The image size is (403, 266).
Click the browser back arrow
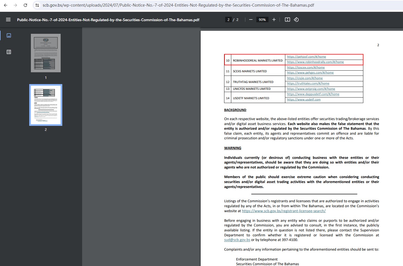tap(6, 5)
